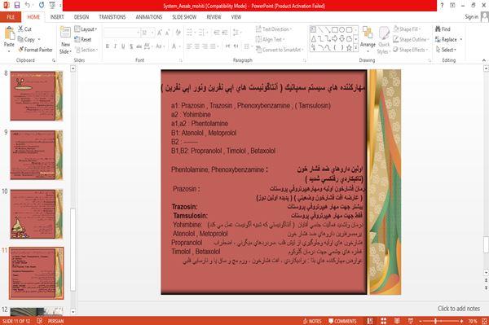Open Quick Styles gallery

click(384, 41)
